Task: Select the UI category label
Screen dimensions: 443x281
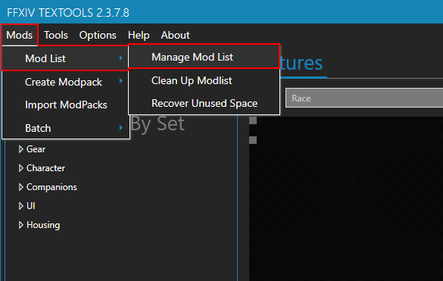Action: pyautogui.click(x=31, y=206)
